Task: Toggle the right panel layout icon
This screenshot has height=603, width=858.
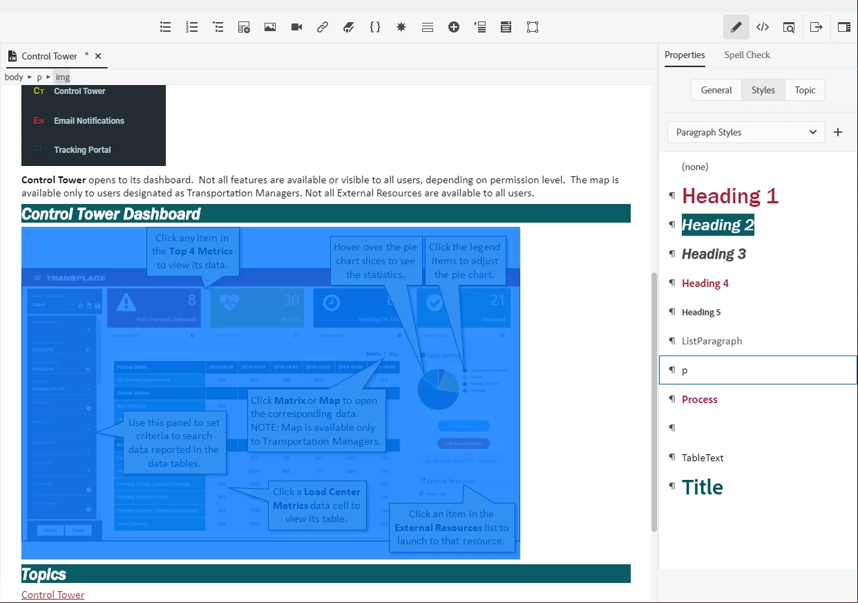Action: pos(844,27)
